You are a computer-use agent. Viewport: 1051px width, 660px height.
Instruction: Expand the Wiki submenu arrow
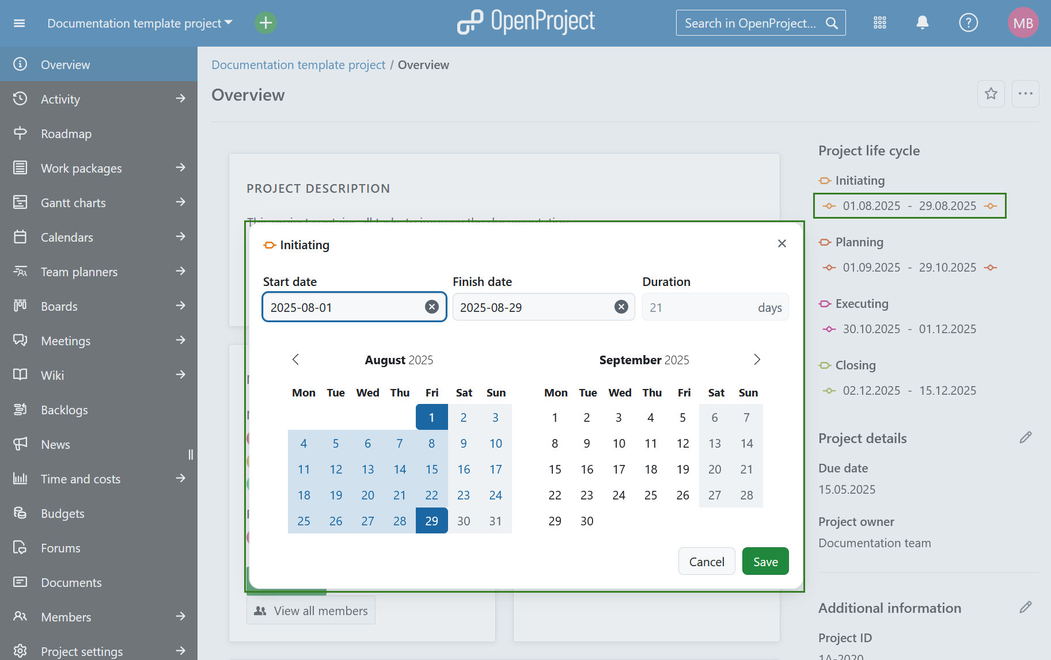[181, 375]
